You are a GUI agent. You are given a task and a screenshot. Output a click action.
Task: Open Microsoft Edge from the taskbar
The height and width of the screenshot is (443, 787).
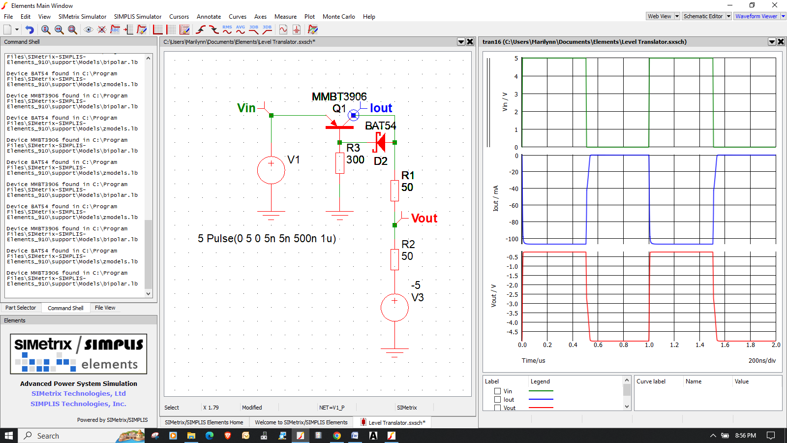209,436
